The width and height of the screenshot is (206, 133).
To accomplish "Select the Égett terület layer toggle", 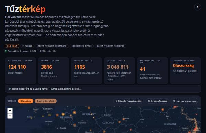I will pyautogui.click(x=46, y=101).
